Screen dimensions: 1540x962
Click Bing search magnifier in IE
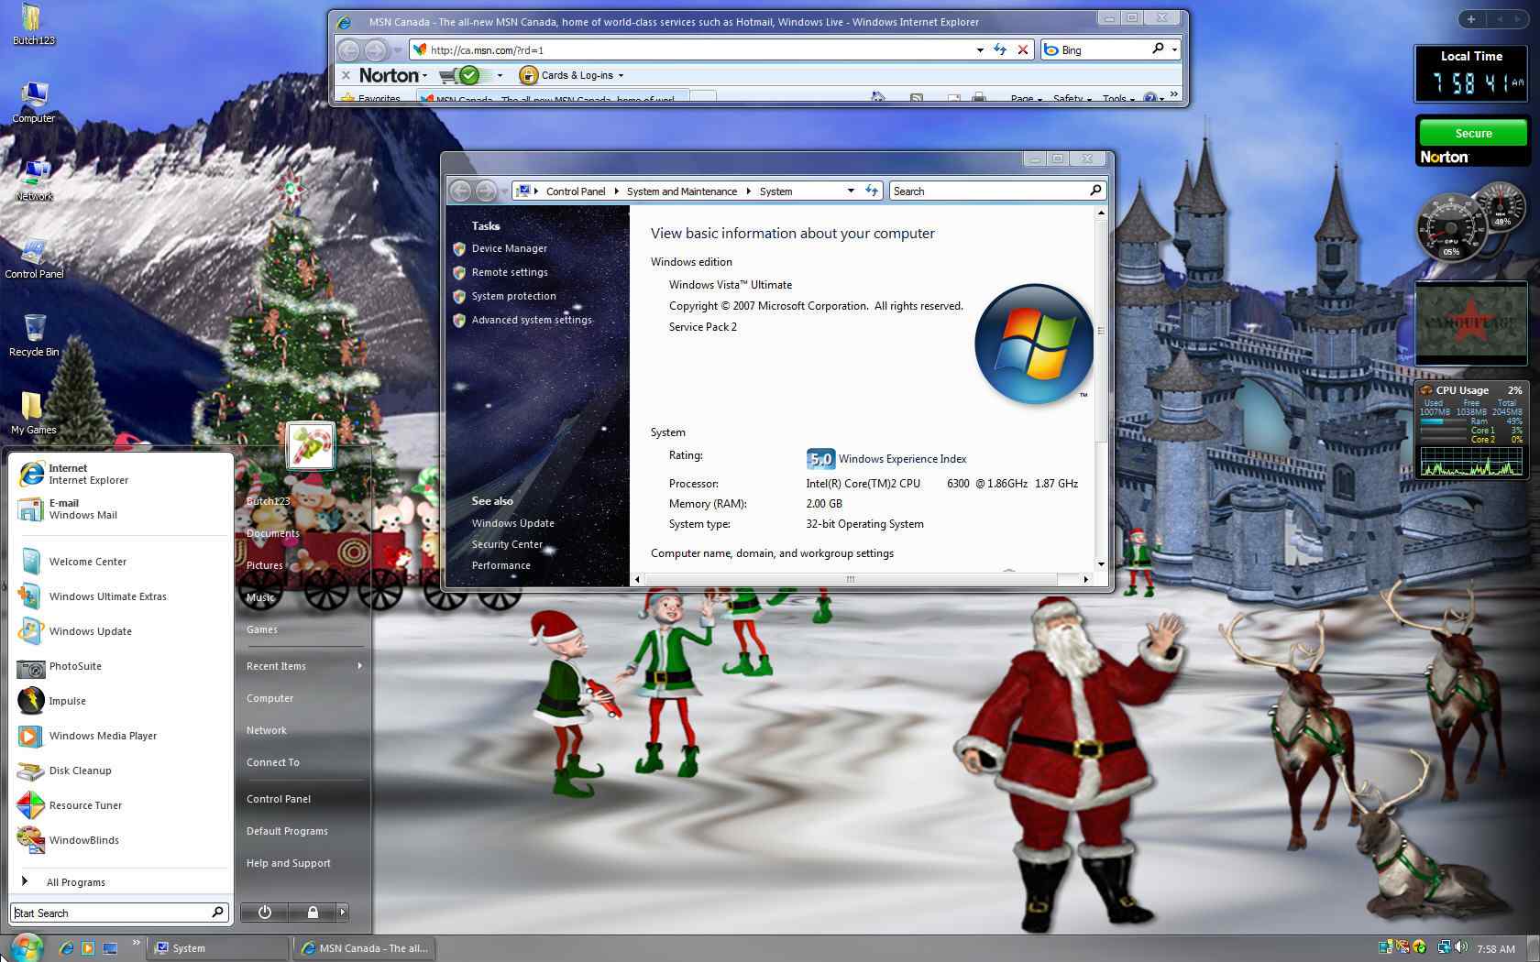click(1158, 49)
